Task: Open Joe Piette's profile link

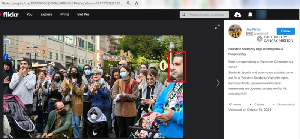Action: [x=253, y=29]
